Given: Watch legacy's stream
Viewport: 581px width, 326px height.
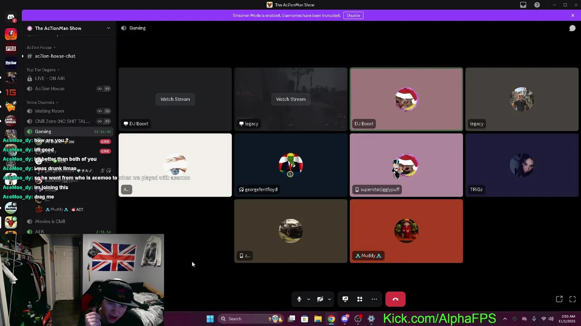Looking at the screenshot, I should coord(291,99).
